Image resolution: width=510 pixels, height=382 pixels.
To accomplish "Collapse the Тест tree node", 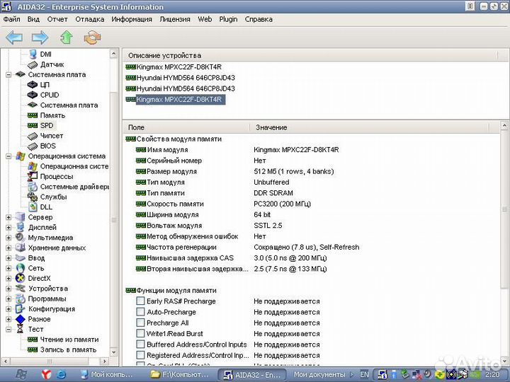I will (x=8, y=329).
